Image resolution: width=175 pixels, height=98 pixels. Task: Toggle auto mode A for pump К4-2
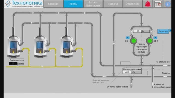point(155,38)
